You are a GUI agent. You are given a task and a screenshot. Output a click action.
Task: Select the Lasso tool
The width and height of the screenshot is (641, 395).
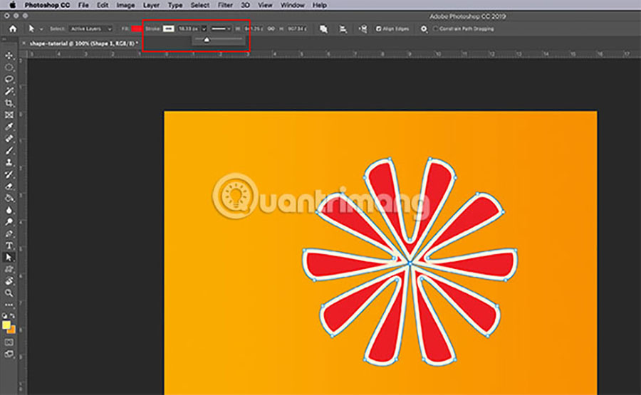9,79
